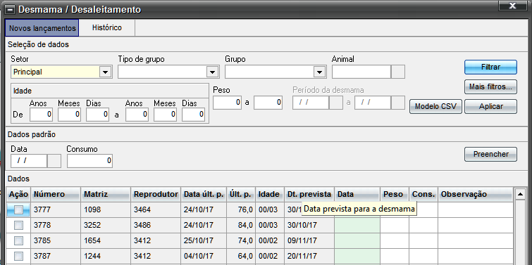Viewport: 532px width, 265px height.
Task: Sort by the Idade column header
Action: coord(270,194)
